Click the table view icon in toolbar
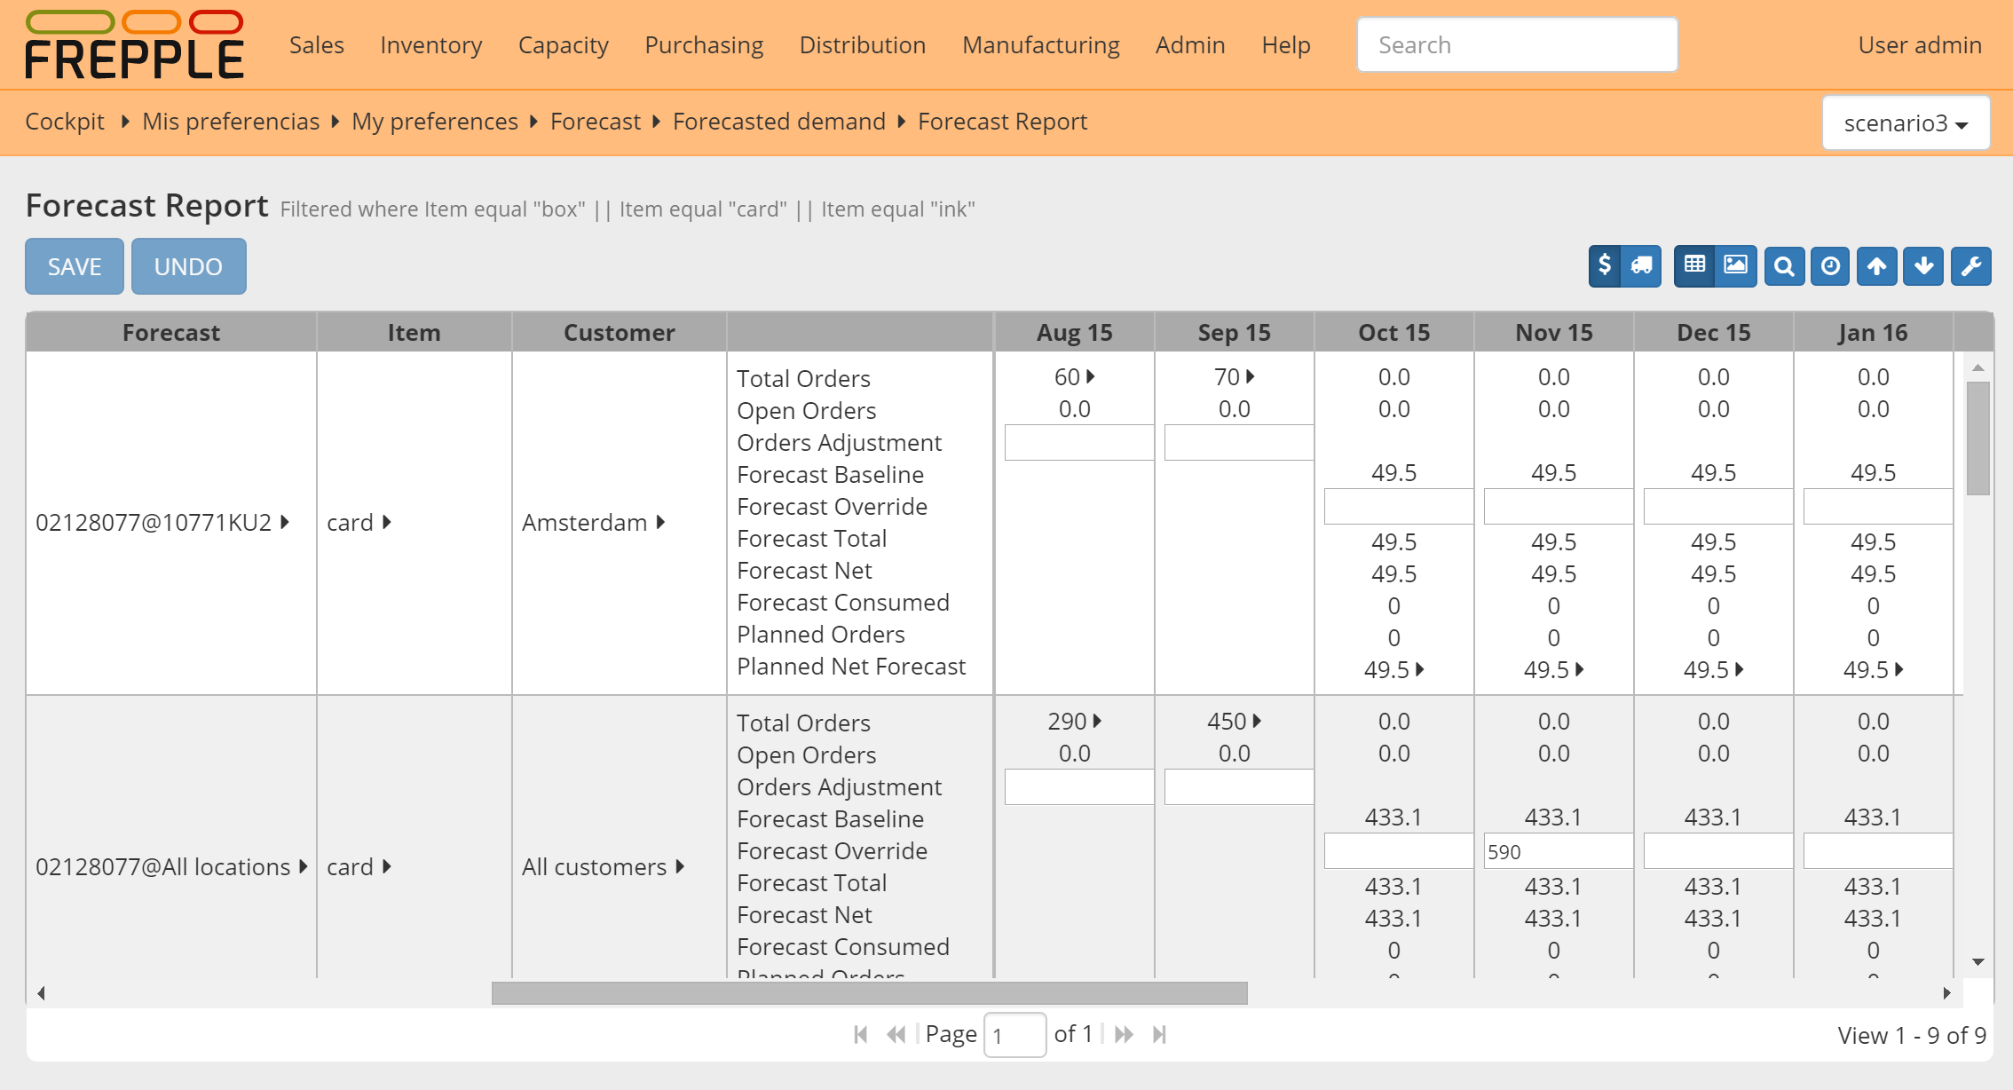 (1693, 265)
